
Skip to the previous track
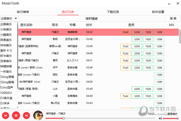coord(5,116)
